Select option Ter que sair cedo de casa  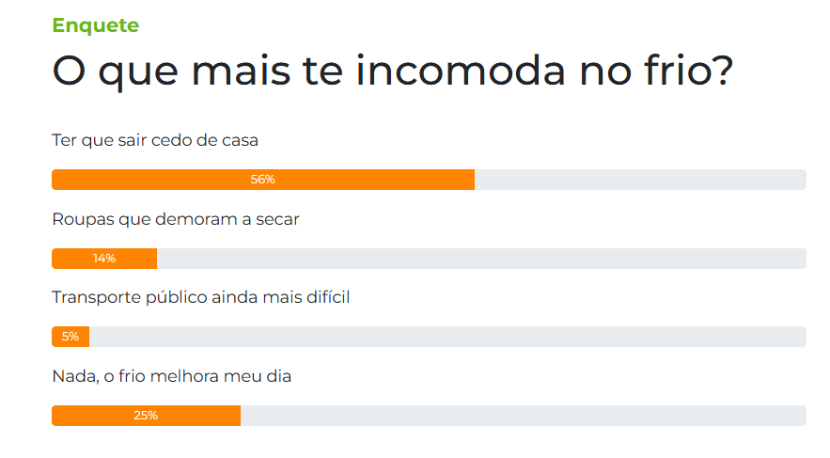click(155, 140)
